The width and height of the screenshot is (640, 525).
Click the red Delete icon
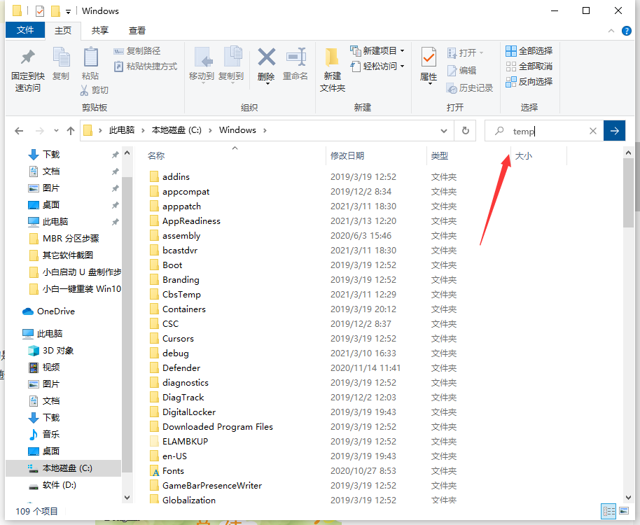(x=266, y=58)
